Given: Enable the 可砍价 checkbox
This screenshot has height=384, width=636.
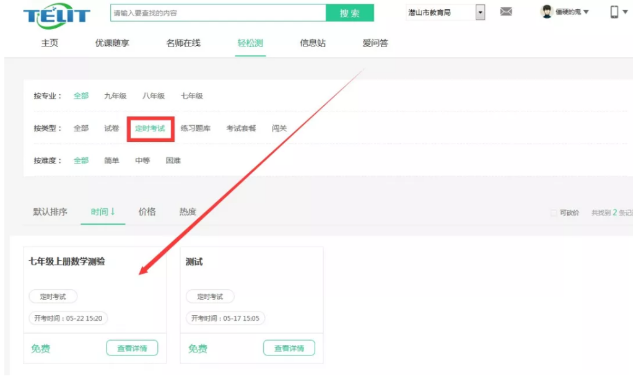Looking at the screenshot, I should point(554,213).
